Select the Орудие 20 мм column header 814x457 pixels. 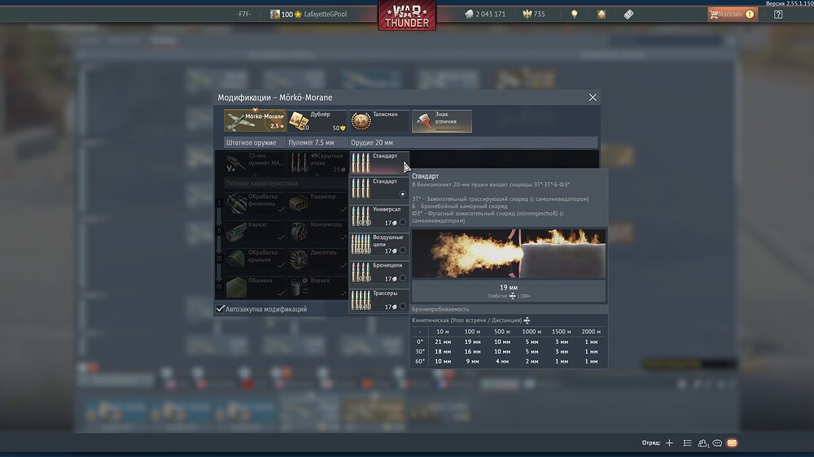tap(474, 142)
